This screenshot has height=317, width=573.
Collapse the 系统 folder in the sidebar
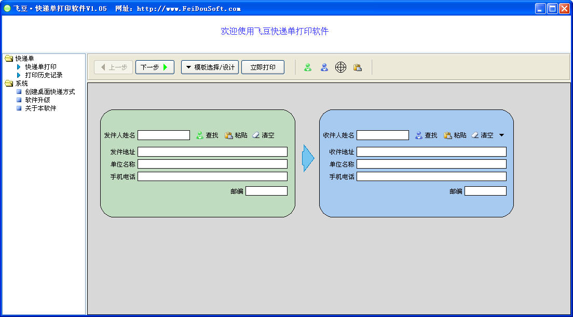coord(8,83)
